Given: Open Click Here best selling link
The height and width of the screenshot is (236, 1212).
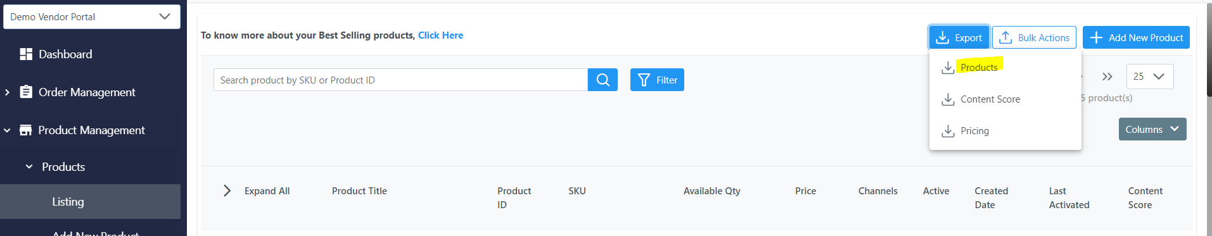Looking at the screenshot, I should (440, 35).
